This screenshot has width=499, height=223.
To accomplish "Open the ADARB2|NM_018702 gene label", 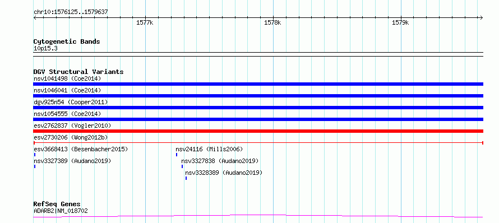I will [61, 211].
